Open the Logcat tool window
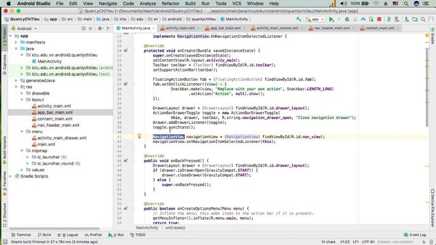The width and height of the screenshot is (436, 245). 68,235
